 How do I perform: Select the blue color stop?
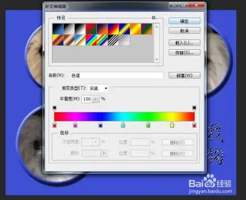pyautogui.click(x=100, y=125)
